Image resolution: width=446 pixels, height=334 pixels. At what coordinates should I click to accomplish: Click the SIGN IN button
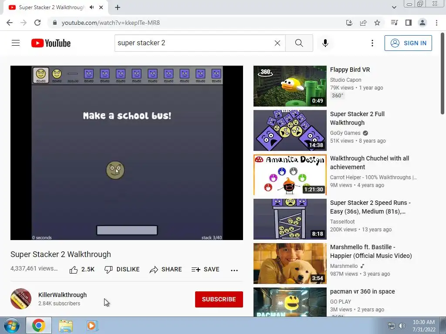coord(408,43)
